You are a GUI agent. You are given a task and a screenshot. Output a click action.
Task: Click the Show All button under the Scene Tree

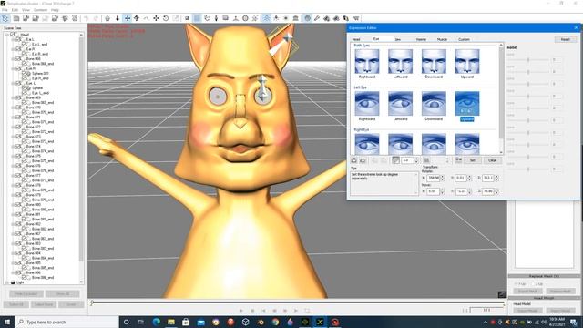pos(63,293)
